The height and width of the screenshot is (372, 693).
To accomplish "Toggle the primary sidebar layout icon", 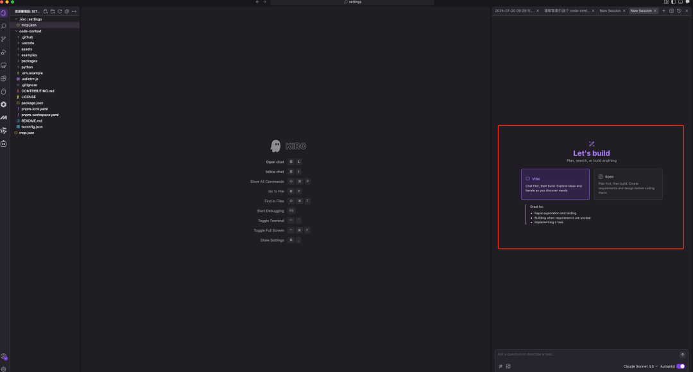I will (x=673, y=2).
